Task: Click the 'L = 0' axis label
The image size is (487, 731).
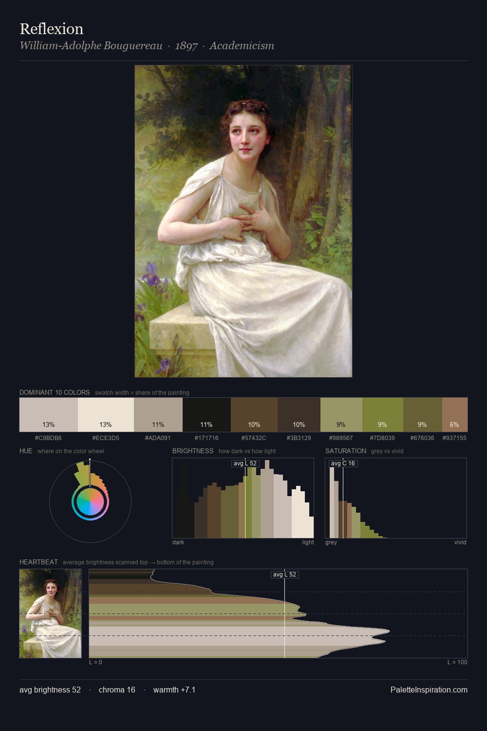Action: (96, 662)
